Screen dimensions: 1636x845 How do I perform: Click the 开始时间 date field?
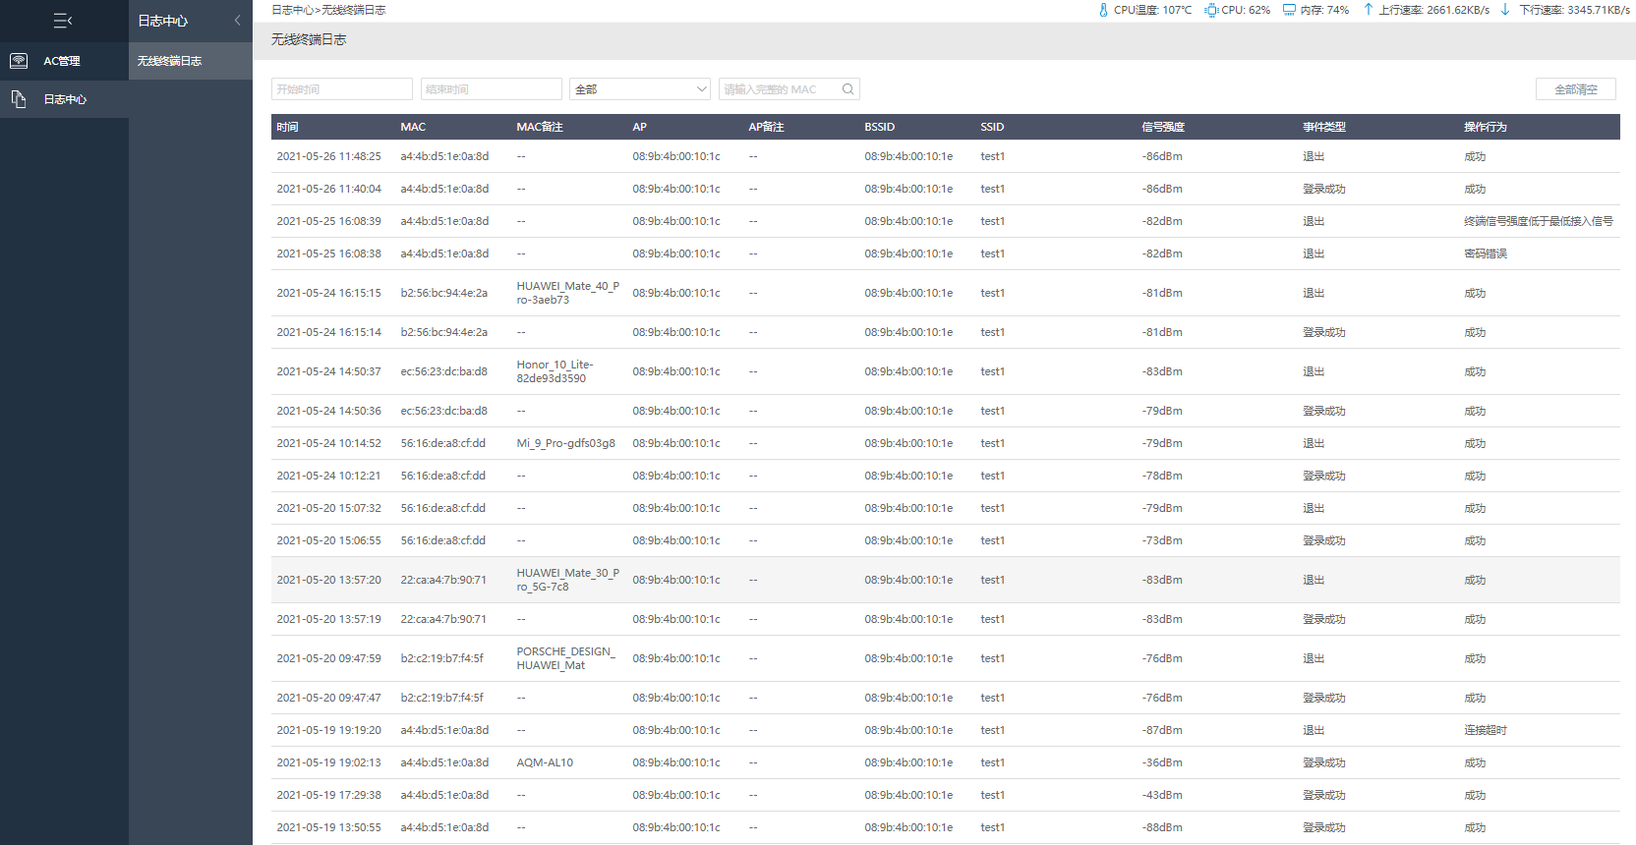point(342,89)
